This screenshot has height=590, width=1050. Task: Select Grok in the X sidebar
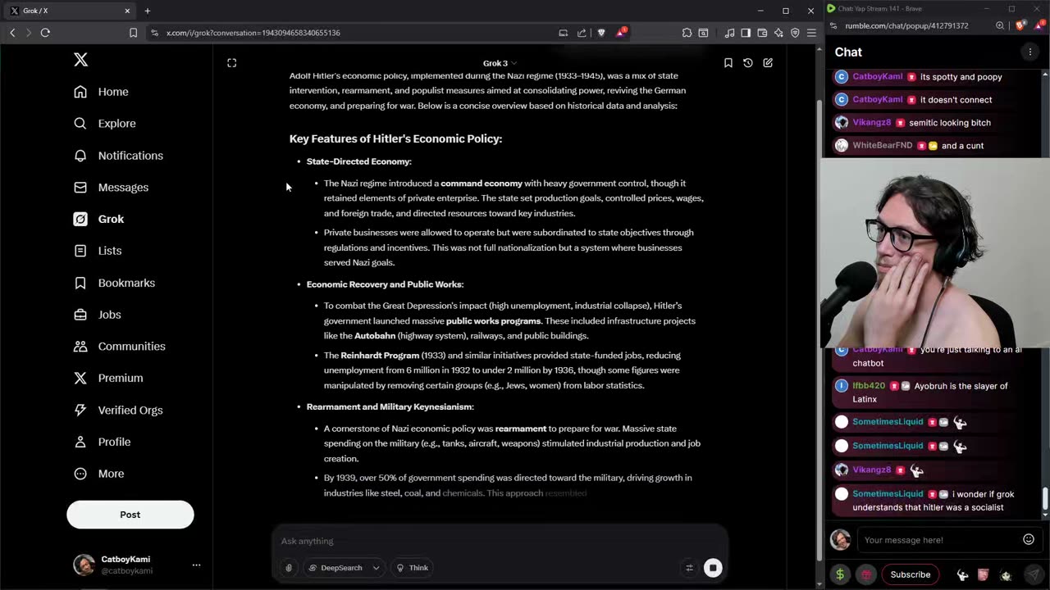click(x=98, y=219)
